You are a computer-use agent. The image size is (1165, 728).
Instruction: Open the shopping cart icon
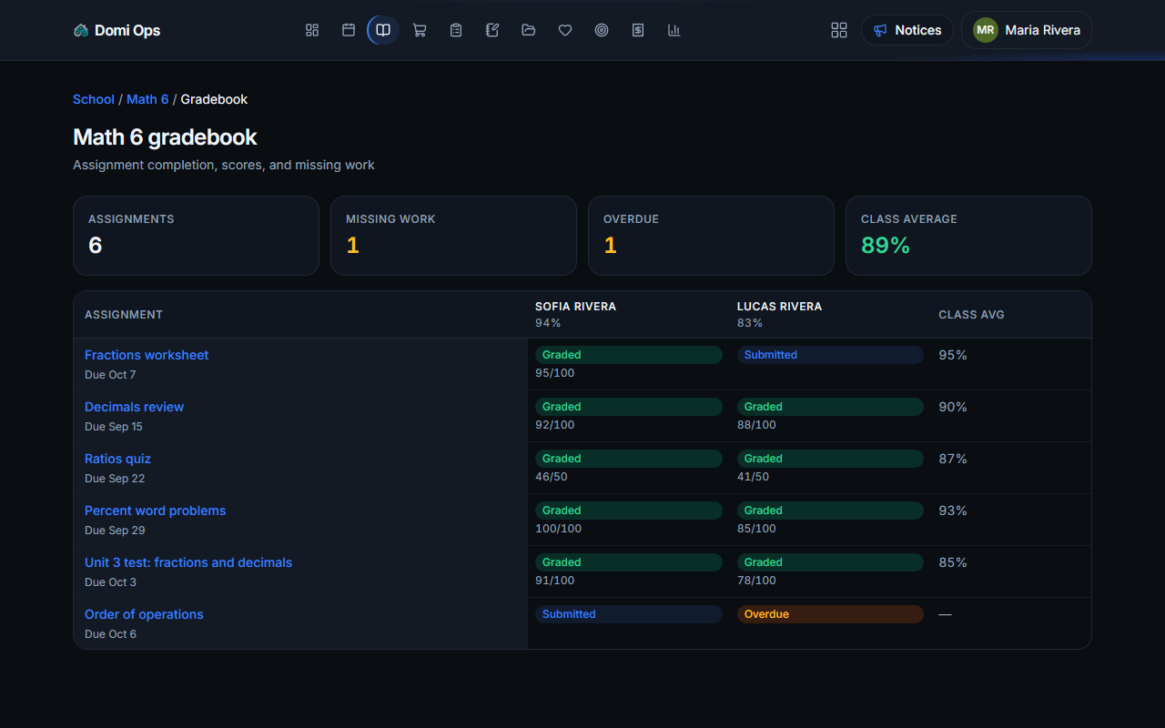click(x=420, y=30)
